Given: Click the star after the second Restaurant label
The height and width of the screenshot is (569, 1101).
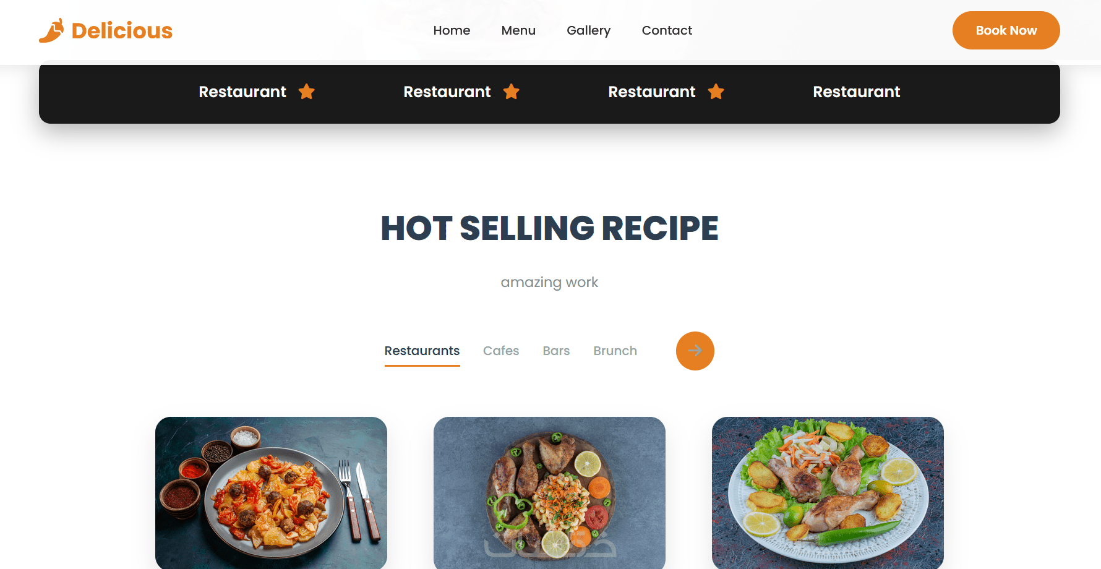Looking at the screenshot, I should click(x=512, y=92).
